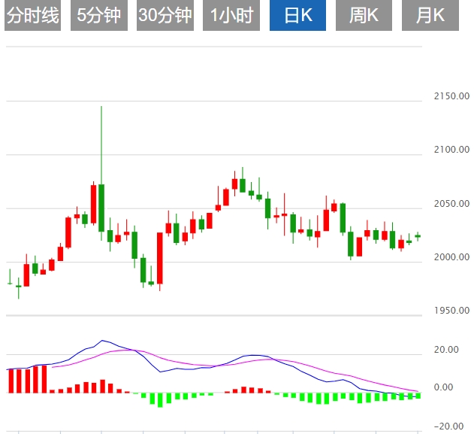This screenshot has height=434, width=474.
Task: Click the longest green MACD histogram bar
Action: (159, 399)
